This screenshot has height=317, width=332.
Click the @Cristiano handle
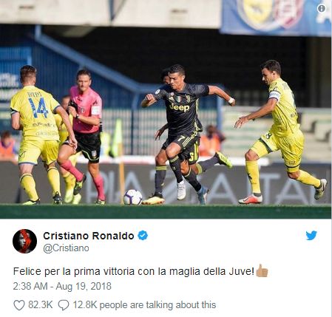(x=66, y=248)
